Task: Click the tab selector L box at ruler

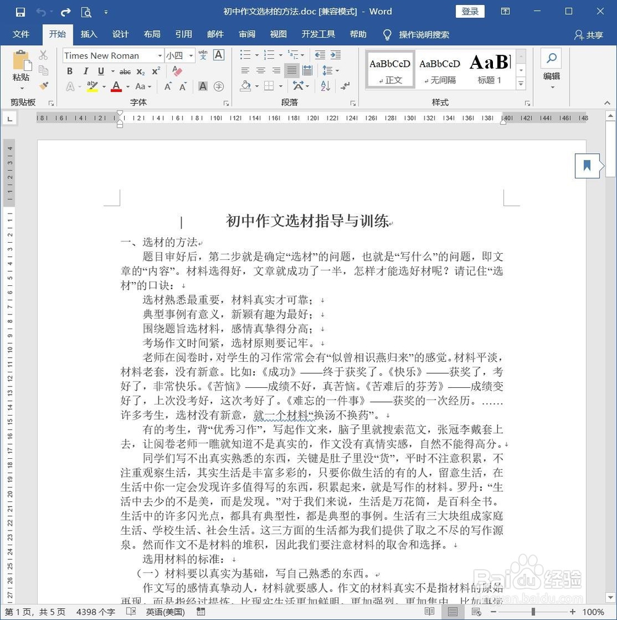Action: [x=10, y=118]
